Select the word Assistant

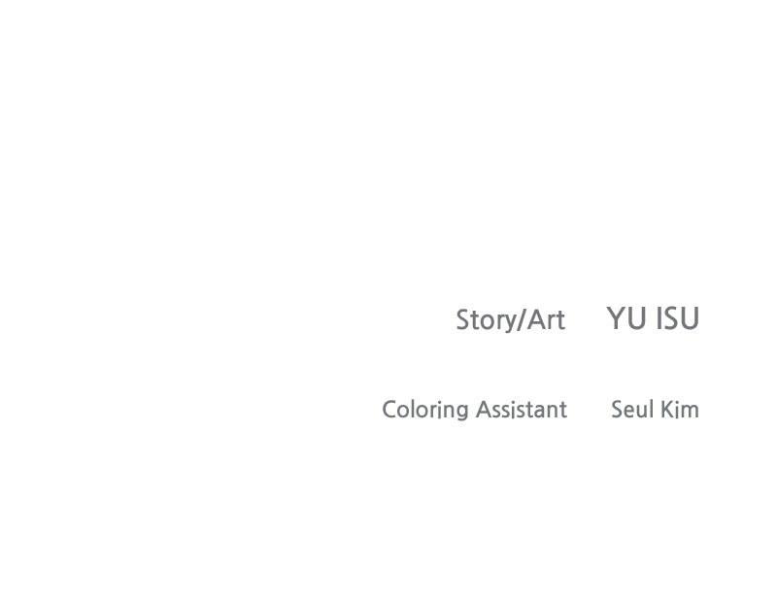point(522,410)
